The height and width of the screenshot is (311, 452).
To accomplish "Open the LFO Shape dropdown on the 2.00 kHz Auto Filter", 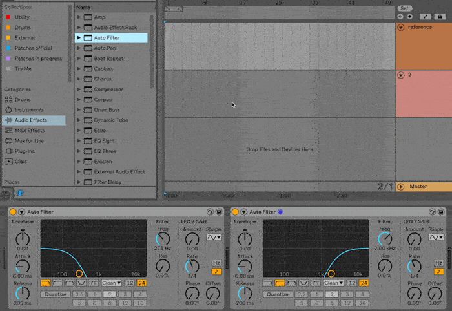I will [x=436, y=238].
